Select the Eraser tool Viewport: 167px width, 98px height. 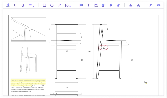(119, 5)
